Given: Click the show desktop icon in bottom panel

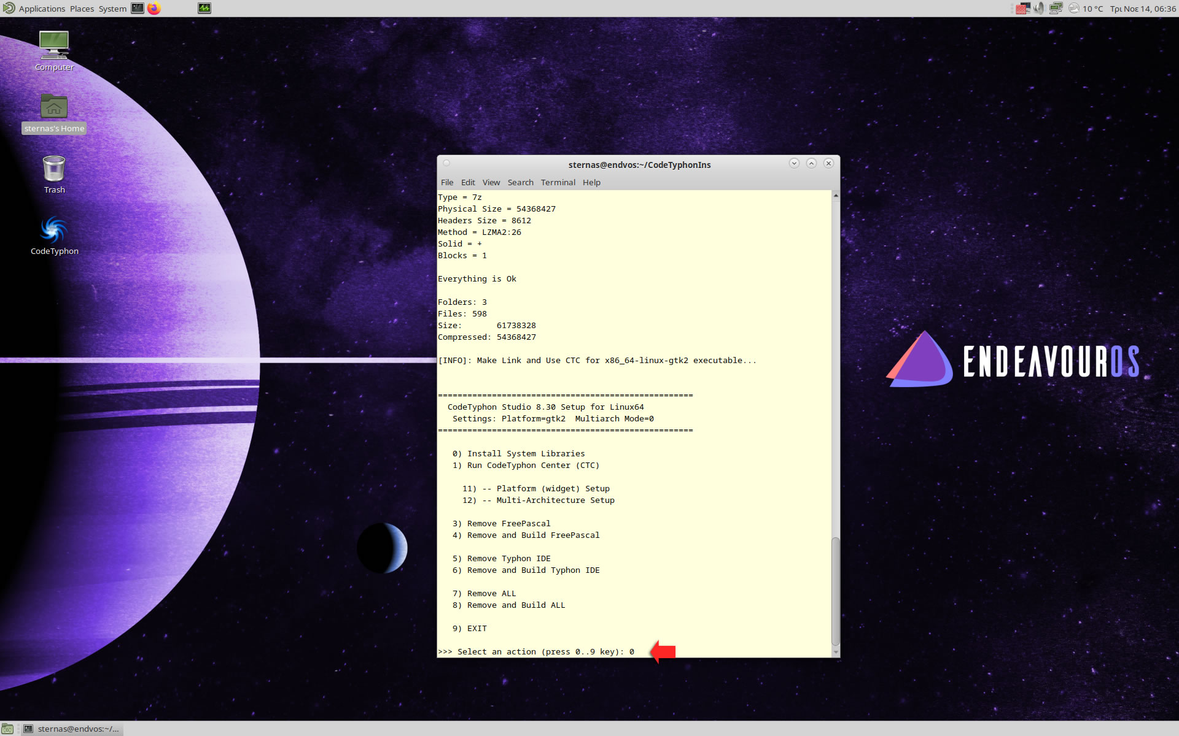Looking at the screenshot, I should click(7, 729).
